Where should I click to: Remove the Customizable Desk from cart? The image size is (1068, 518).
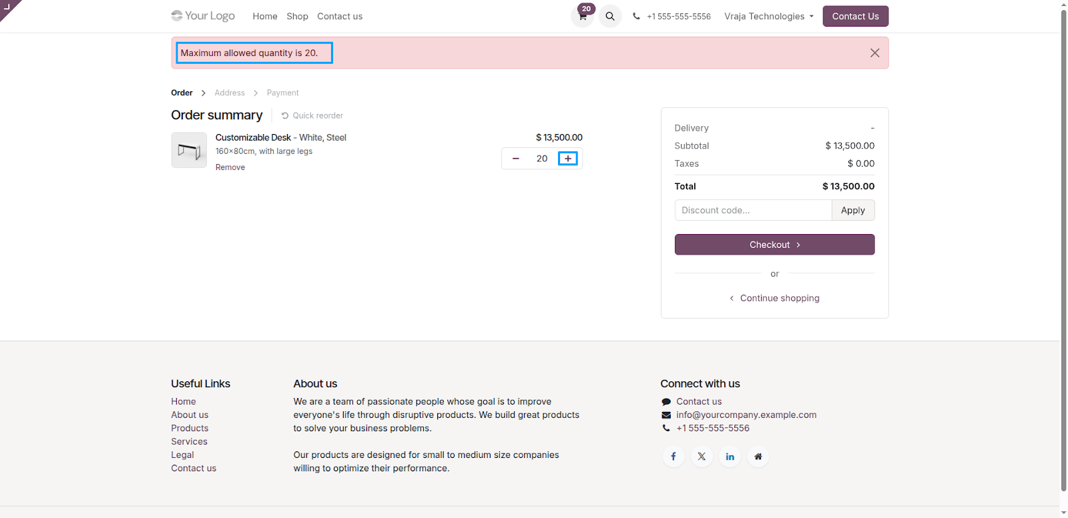[230, 167]
